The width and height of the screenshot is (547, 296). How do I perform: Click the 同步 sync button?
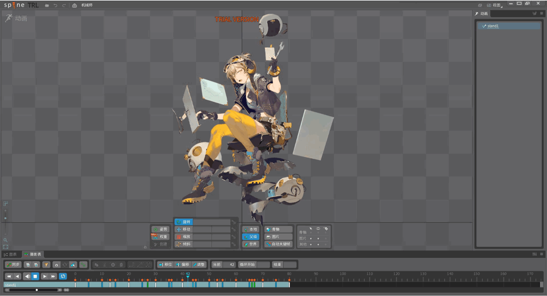(13, 265)
